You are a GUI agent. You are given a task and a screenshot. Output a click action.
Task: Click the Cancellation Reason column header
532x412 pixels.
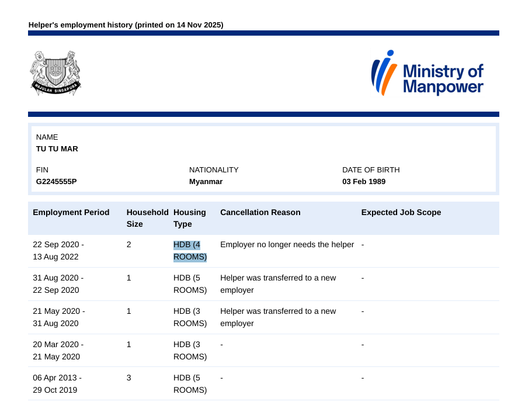tap(260, 213)
